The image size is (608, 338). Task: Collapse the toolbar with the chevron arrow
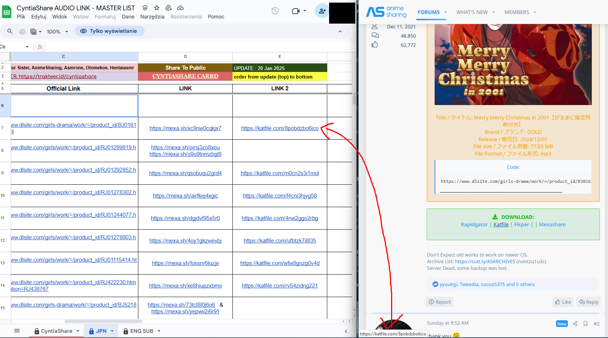(x=340, y=31)
